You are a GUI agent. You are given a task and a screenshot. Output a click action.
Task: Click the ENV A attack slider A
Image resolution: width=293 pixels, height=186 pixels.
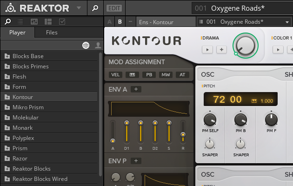(113, 132)
